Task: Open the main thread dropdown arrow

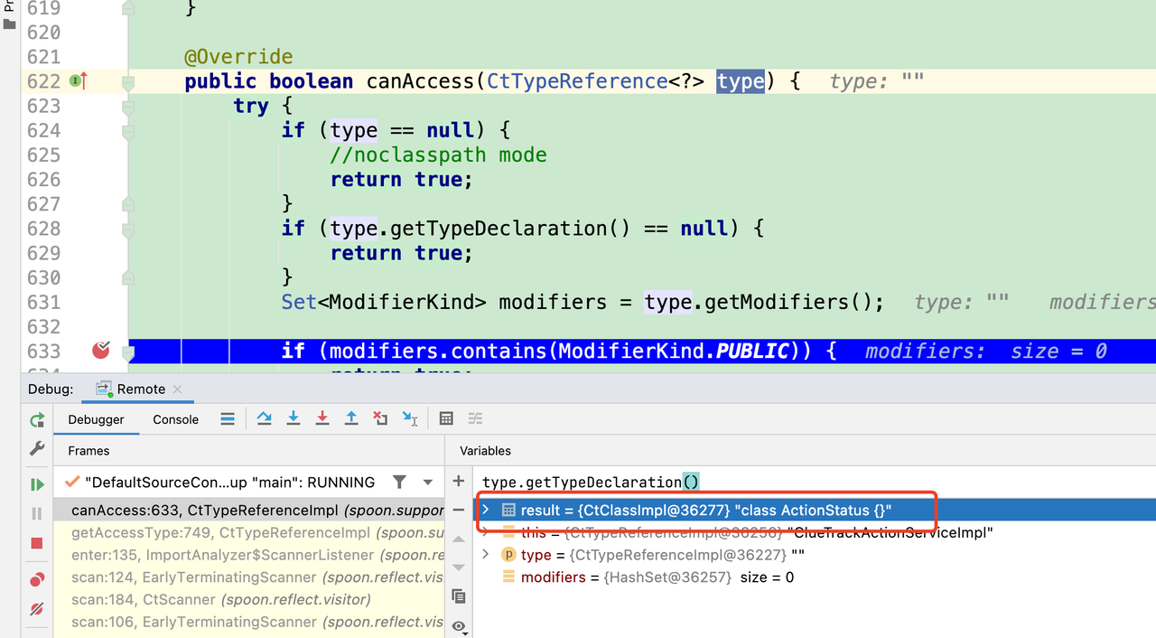Action: 427,482
